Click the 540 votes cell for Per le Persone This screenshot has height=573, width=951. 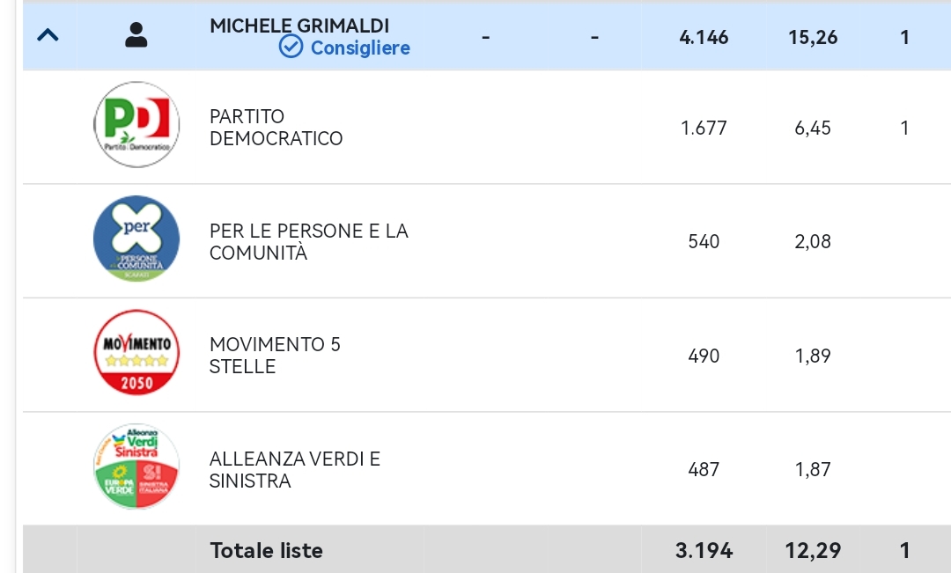pyautogui.click(x=704, y=241)
